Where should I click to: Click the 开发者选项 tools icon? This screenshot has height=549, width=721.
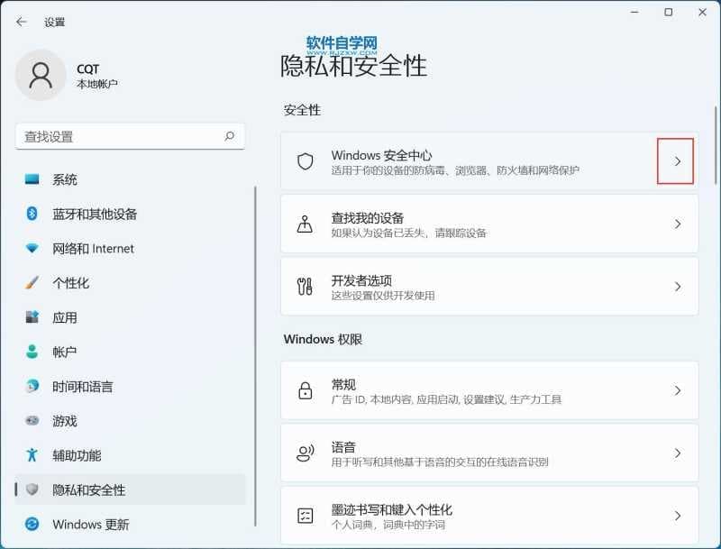click(306, 287)
